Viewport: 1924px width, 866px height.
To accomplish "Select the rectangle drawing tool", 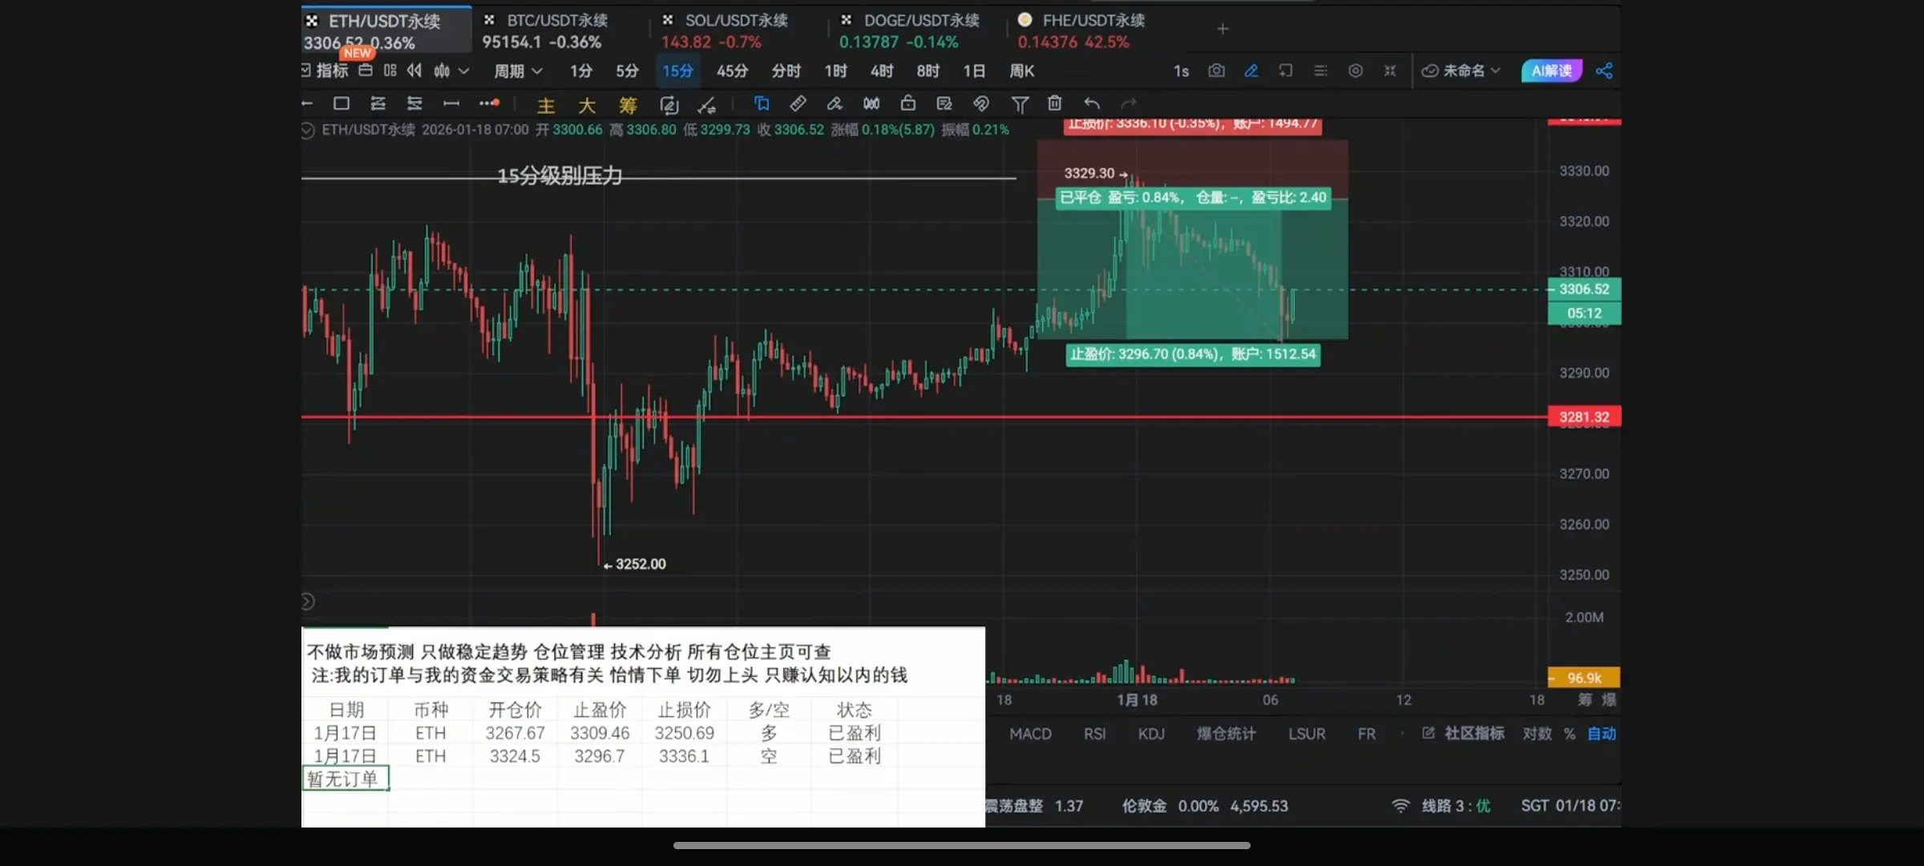I will [342, 103].
